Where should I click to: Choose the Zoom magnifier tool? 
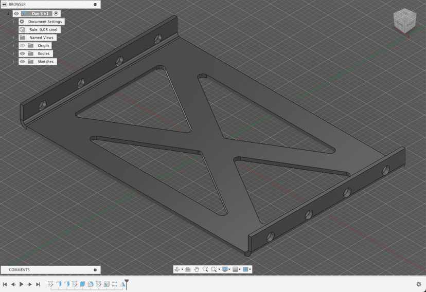[x=205, y=269]
